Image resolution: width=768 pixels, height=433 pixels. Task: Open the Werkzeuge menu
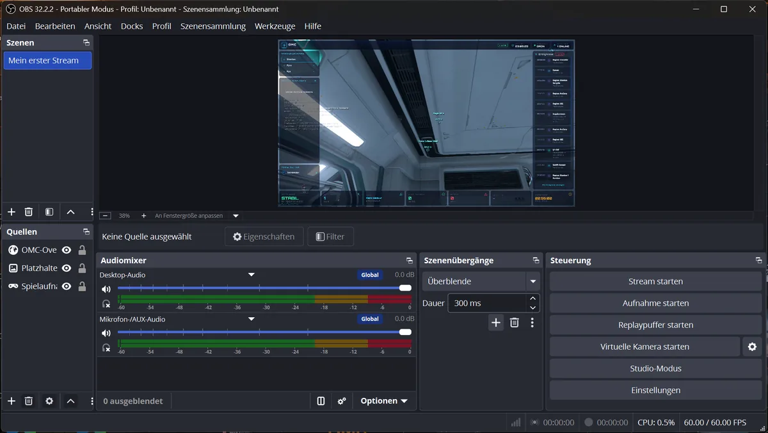coord(275,26)
